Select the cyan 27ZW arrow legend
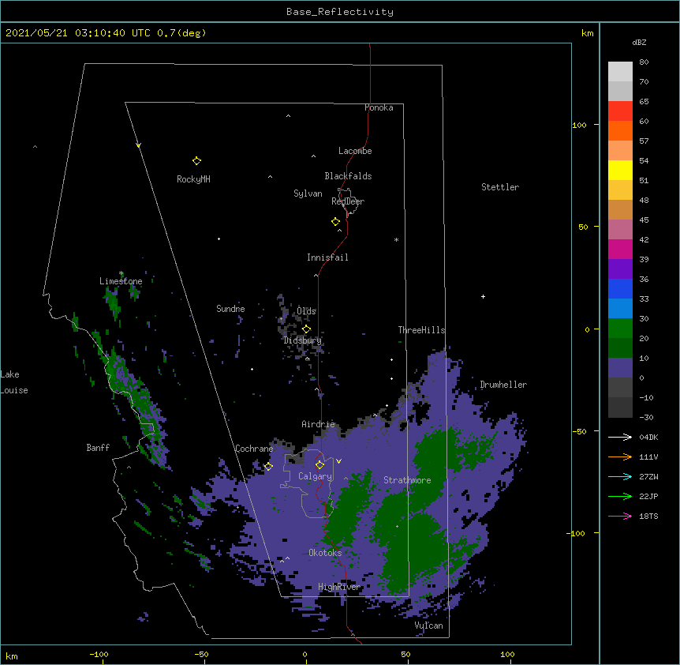This screenshot has height=665, width=680. 620,476
